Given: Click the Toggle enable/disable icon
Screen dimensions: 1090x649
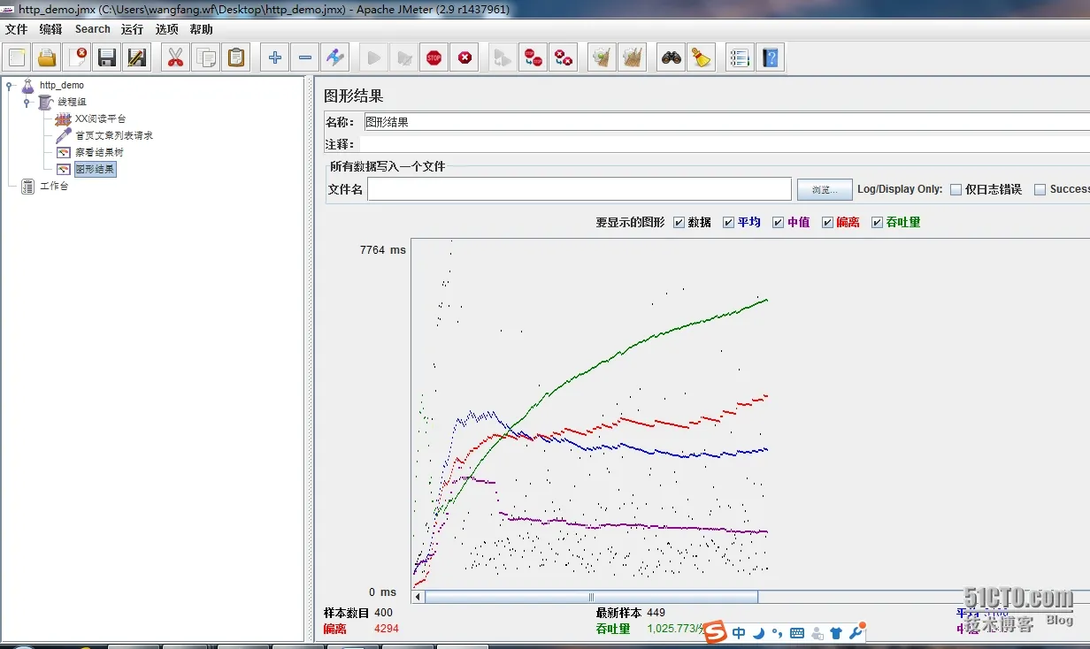Looking at the screenshot, I should 335,57.
